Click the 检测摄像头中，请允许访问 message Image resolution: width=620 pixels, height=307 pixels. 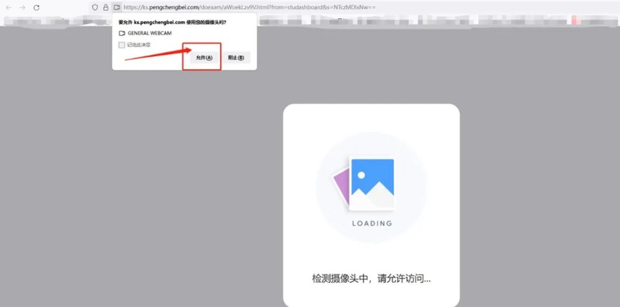click(371, 278)
